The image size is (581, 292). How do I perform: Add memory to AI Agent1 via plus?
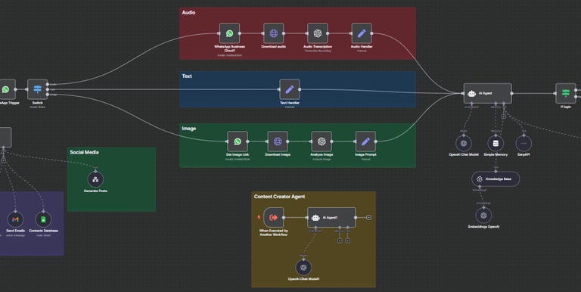[340, 241]
